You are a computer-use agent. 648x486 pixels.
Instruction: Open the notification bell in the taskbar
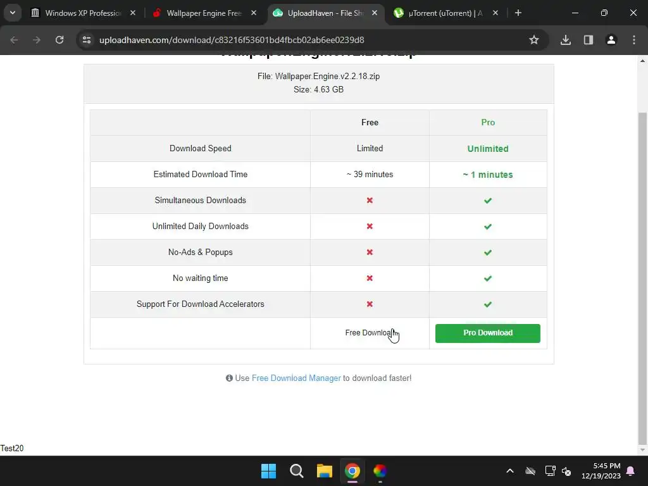631,471
